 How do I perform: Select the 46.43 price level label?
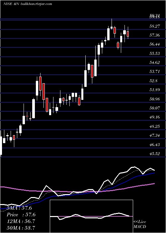(x=155, y=144)
